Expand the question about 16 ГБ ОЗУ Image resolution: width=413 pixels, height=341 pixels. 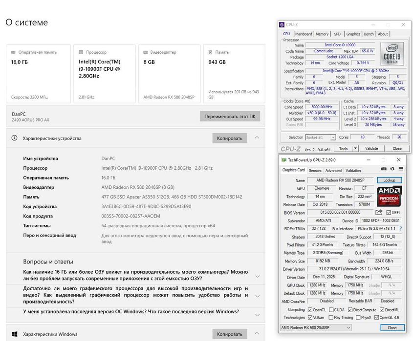pos(258,276)
